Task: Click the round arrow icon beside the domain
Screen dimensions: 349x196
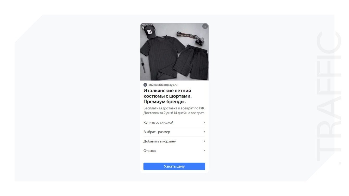Action: [x=145, y=85]
